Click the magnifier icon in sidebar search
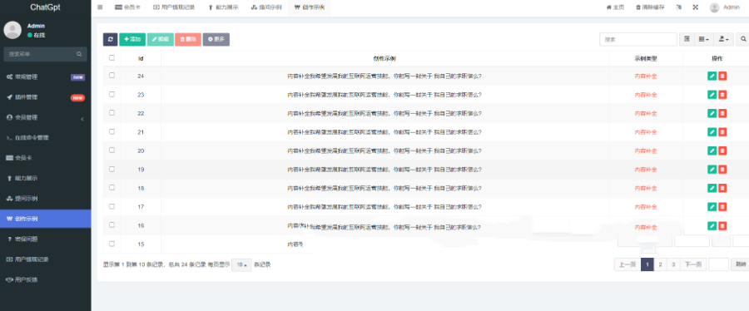The image size is (749, 311). 79,54
